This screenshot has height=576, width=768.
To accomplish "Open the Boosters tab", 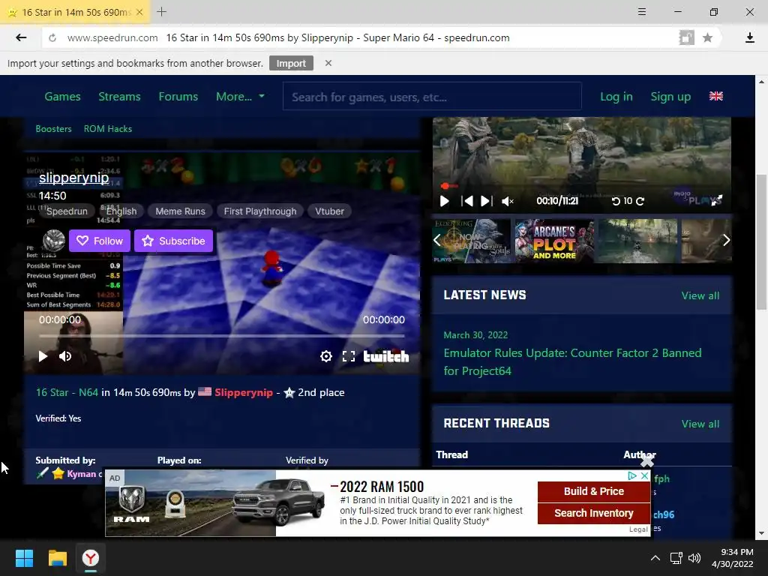I will click(x=53, y=129).
